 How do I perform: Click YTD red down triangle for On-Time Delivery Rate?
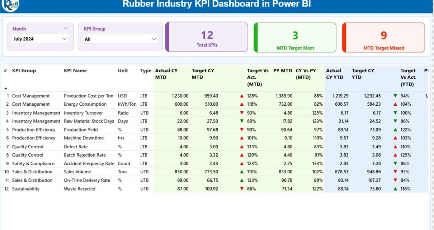pos(395,180)
